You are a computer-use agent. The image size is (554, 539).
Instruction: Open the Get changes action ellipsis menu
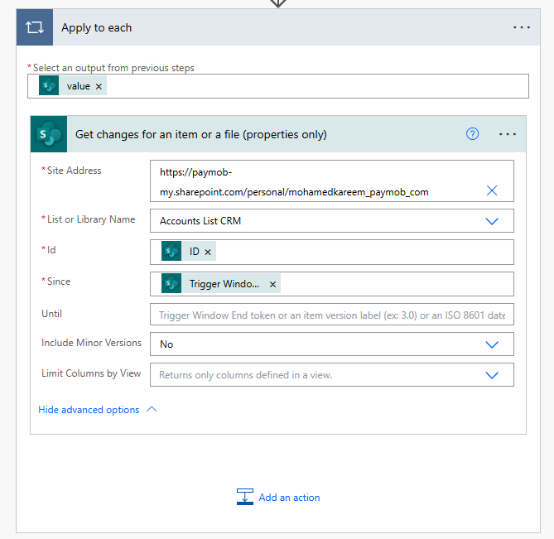508,134
